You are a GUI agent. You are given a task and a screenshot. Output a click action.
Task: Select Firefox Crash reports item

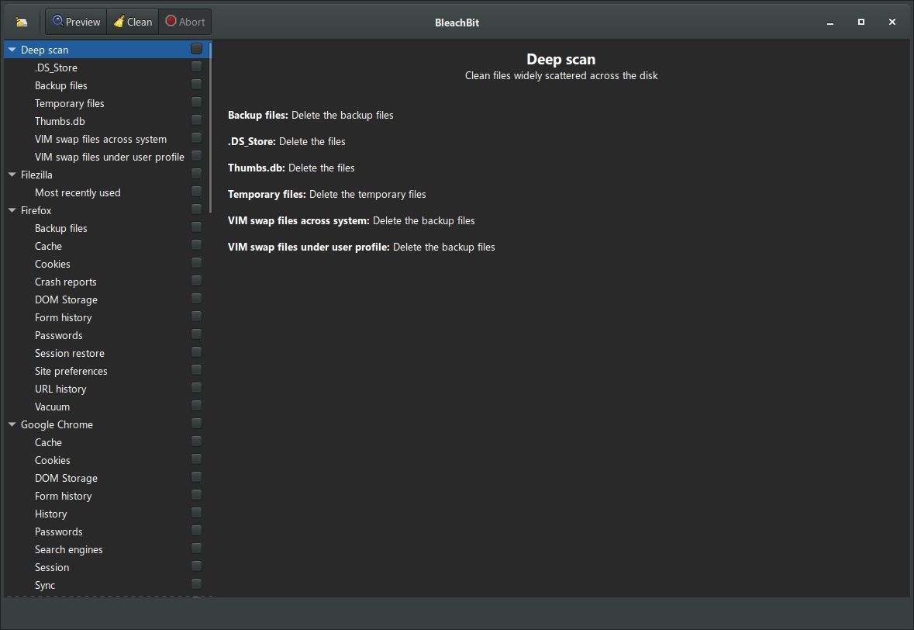[x=66, y=282]
